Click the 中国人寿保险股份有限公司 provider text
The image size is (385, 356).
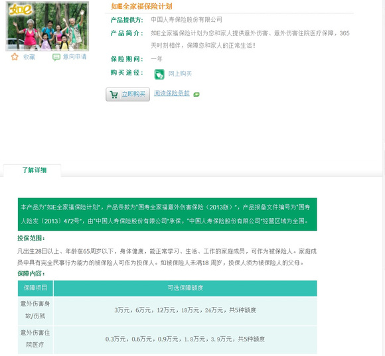pyautogui.click(x=187, y=20)
